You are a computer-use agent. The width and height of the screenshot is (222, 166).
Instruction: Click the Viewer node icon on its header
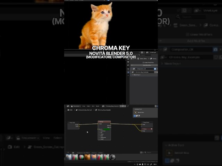tap(152, 129)
